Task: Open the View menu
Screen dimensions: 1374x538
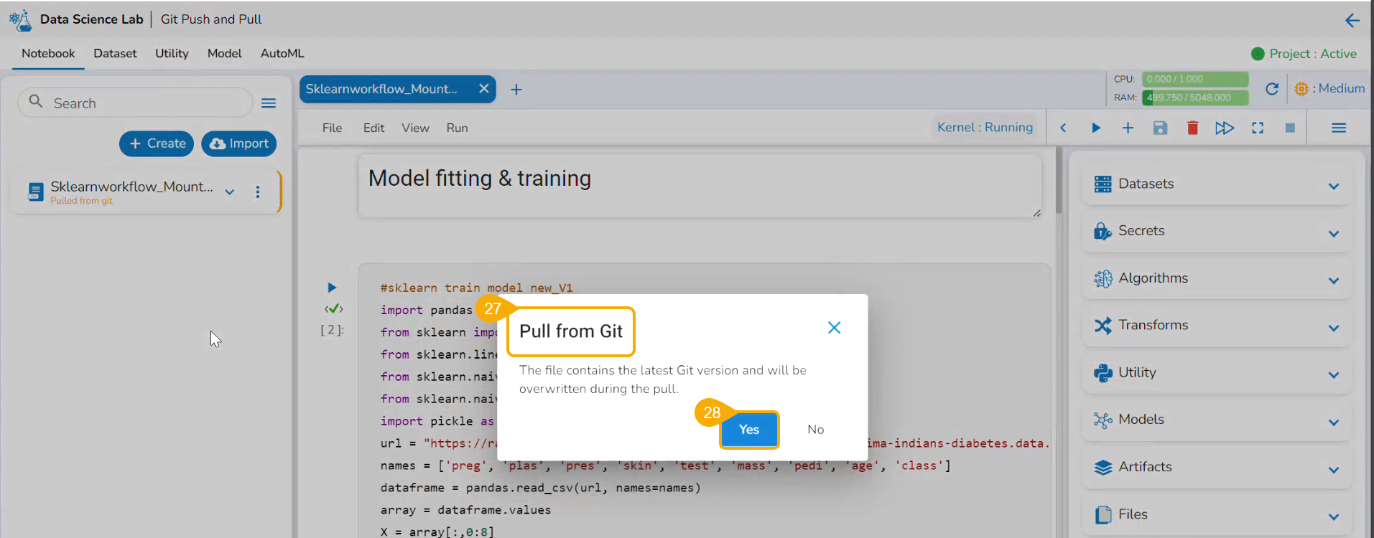Action: point(415,128)
